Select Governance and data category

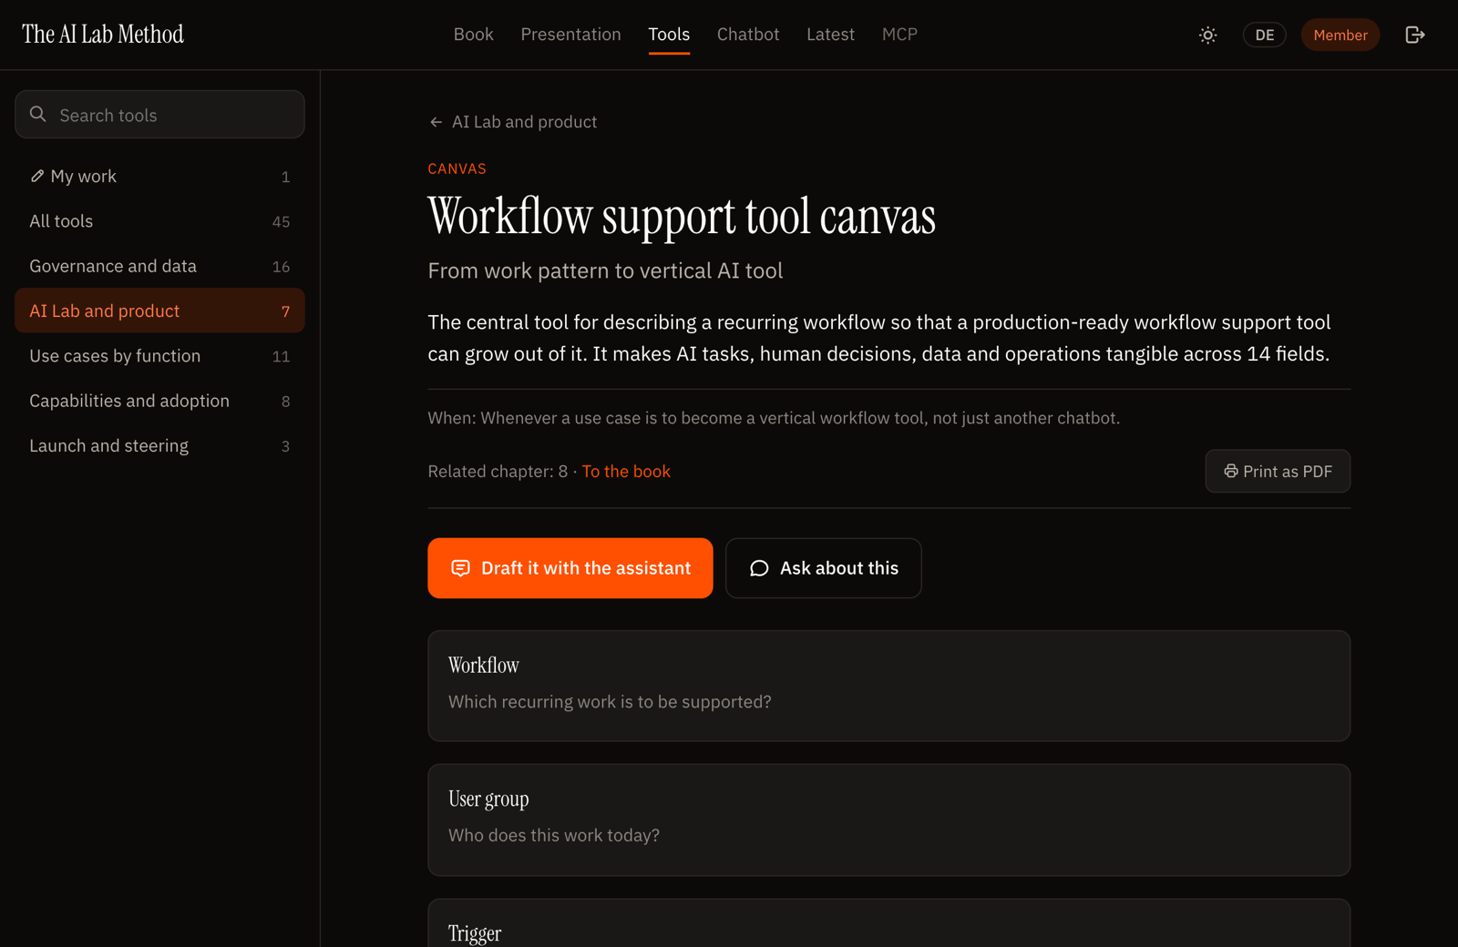tap(159, 266)
